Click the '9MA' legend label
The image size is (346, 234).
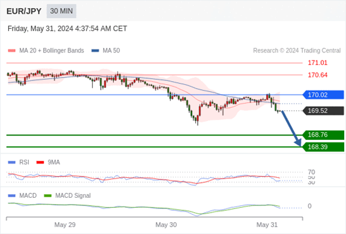click(x=54, y=162)
